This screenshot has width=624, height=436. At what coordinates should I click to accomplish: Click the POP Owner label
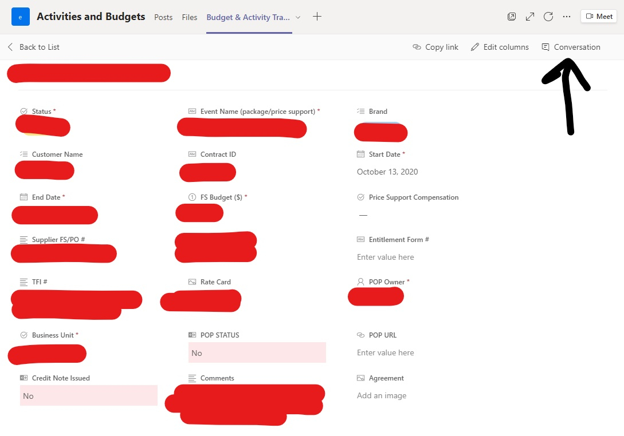(386, 282)
